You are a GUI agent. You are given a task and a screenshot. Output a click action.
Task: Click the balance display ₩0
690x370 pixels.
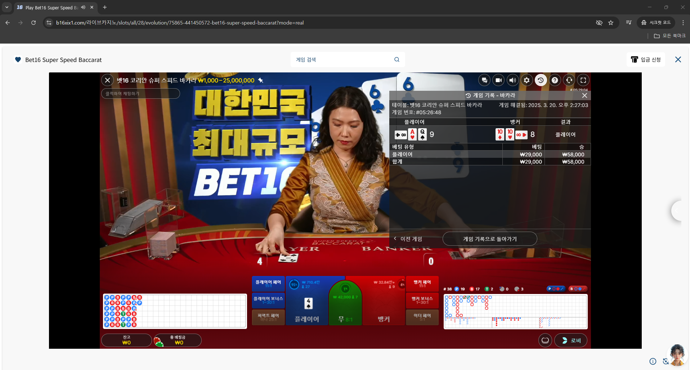126,340
